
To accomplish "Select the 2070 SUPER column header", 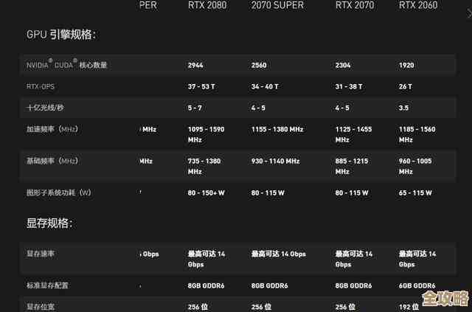I will click(277, 6).
